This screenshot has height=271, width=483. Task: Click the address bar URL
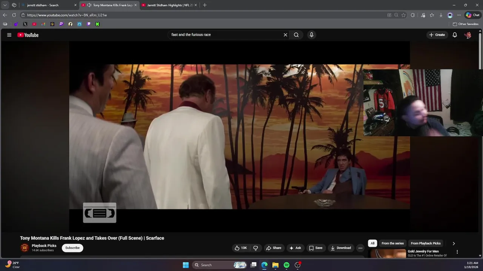67,15
